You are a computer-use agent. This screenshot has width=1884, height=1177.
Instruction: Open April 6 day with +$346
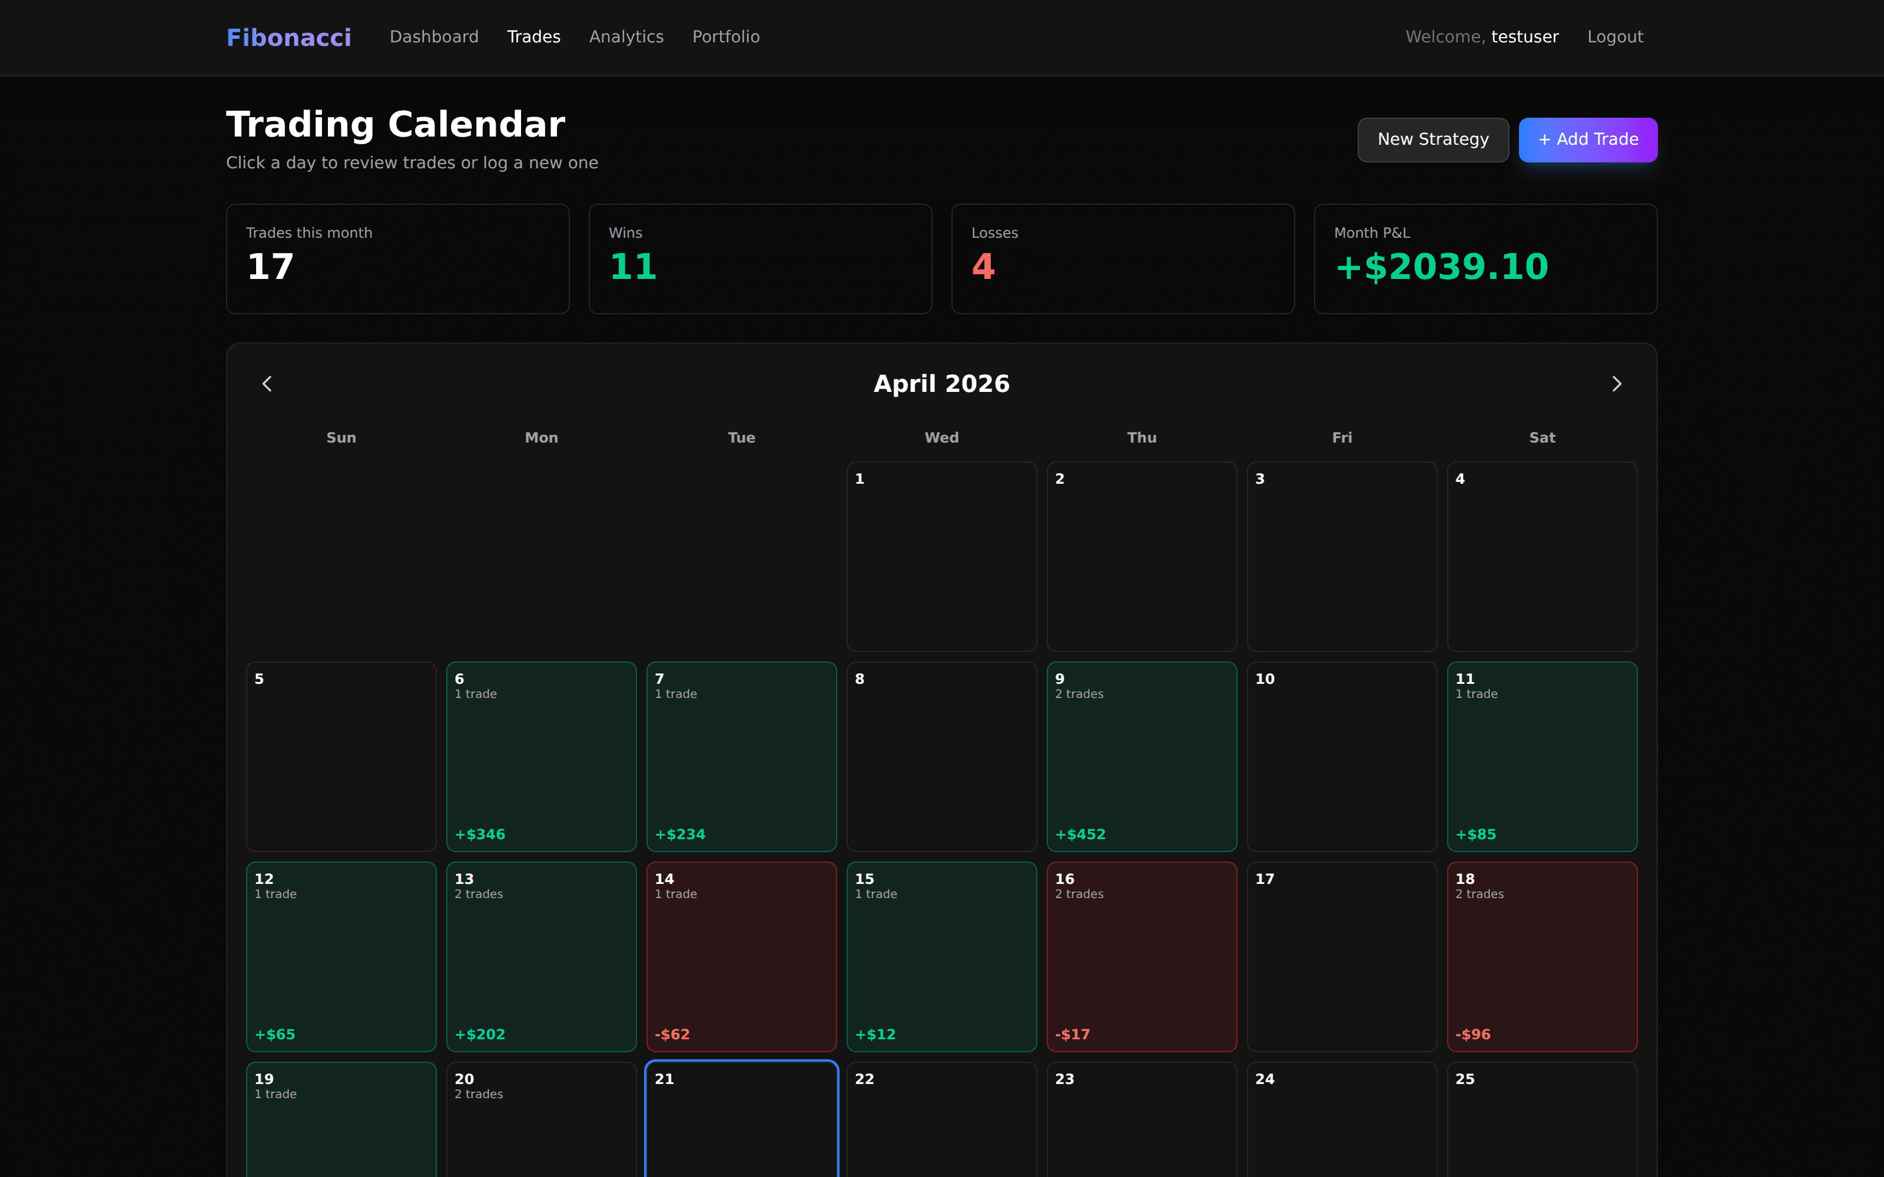pyautogui.click(x=541, y=757)
